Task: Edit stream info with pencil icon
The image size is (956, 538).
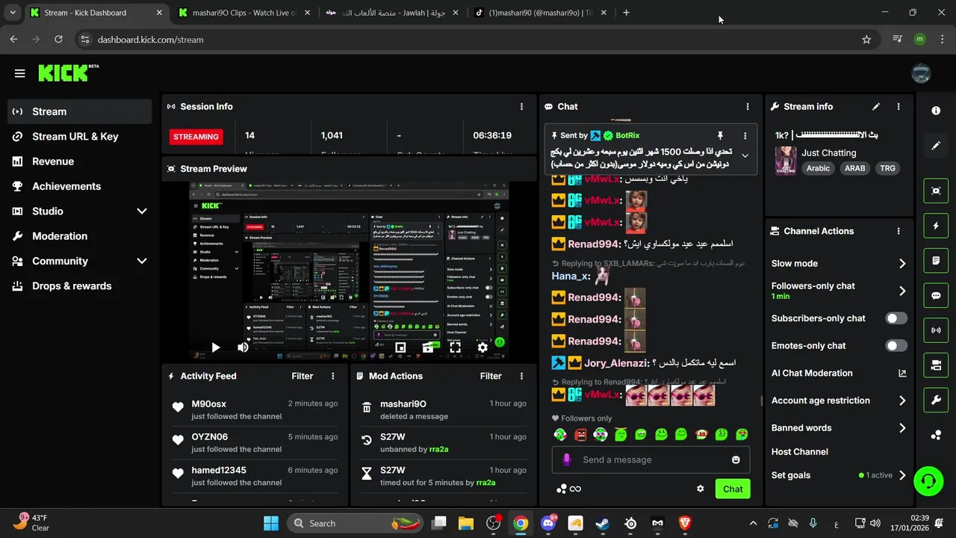Action: point(876,107)
